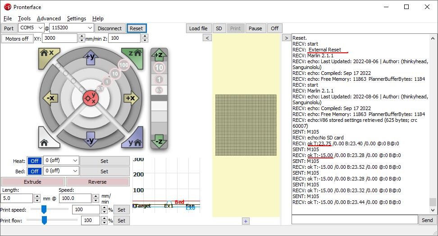Screen dimensions: 438x236
Task: Open the Advanced menu
Action: 49,19
